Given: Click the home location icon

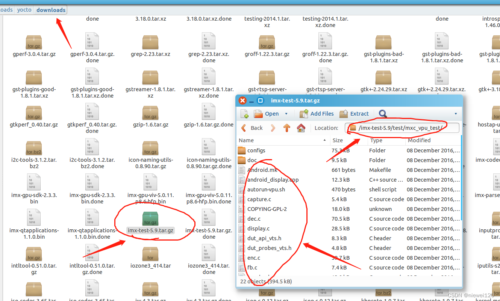Looking at the screenshot, I should [x=301, y=128].
